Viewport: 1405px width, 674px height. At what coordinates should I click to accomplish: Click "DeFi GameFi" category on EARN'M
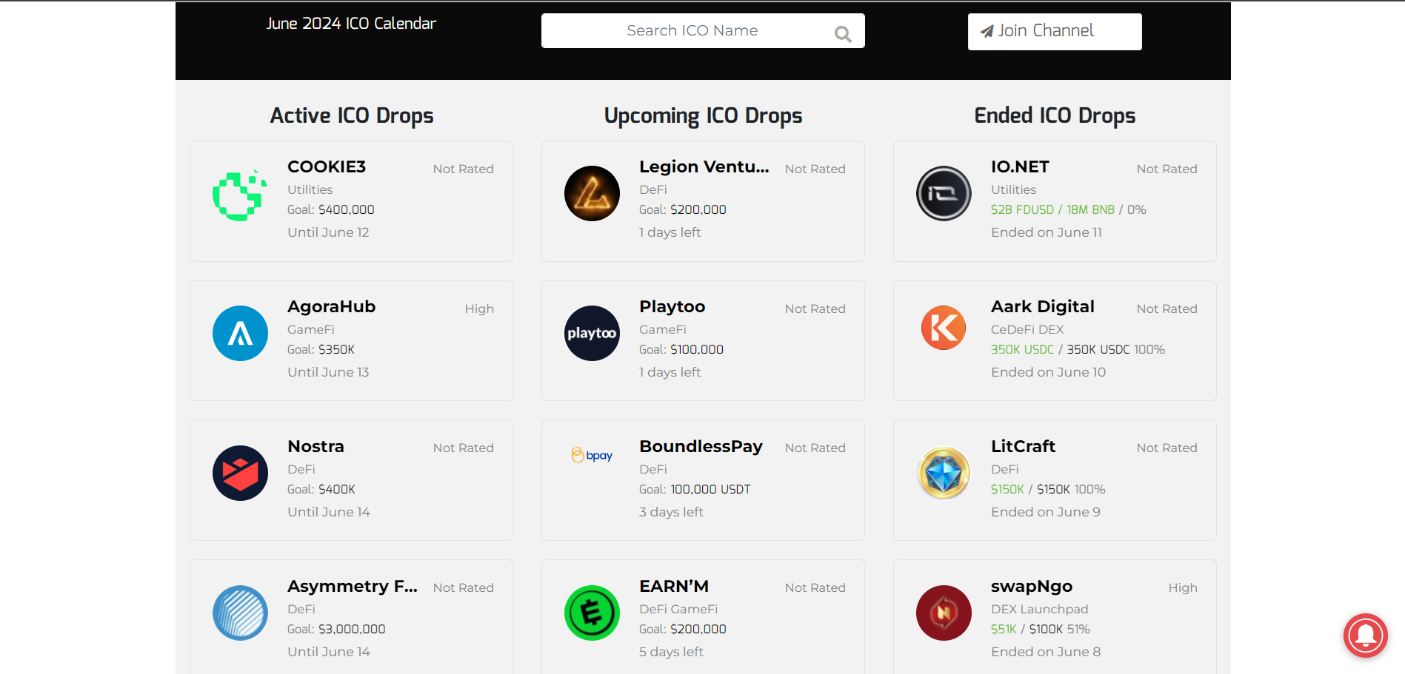click(678, 609)
